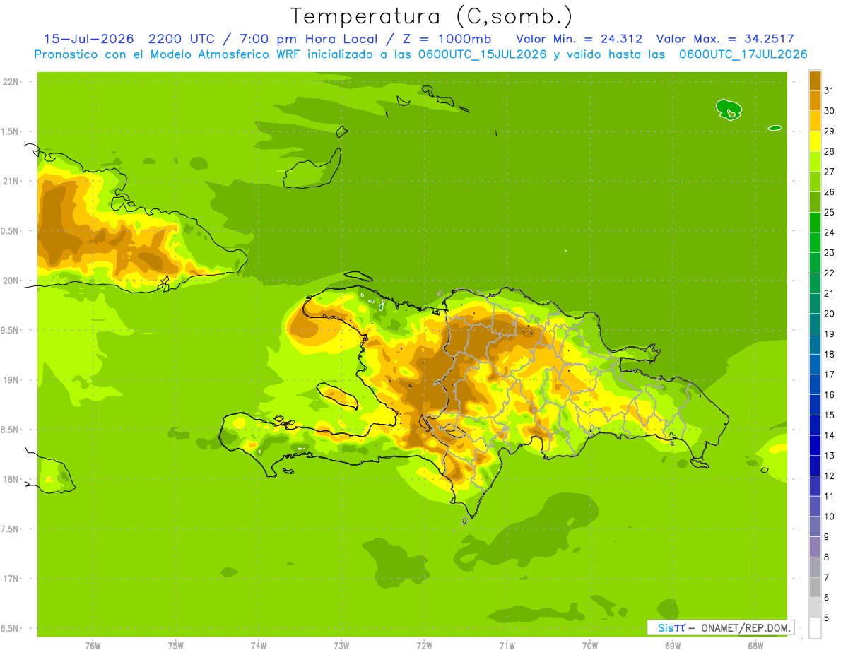The height and width of the screenshot is (655, 848).
Task: Click the "7:00 pm Hora Local" text
Action: click(x=307, y=39)
